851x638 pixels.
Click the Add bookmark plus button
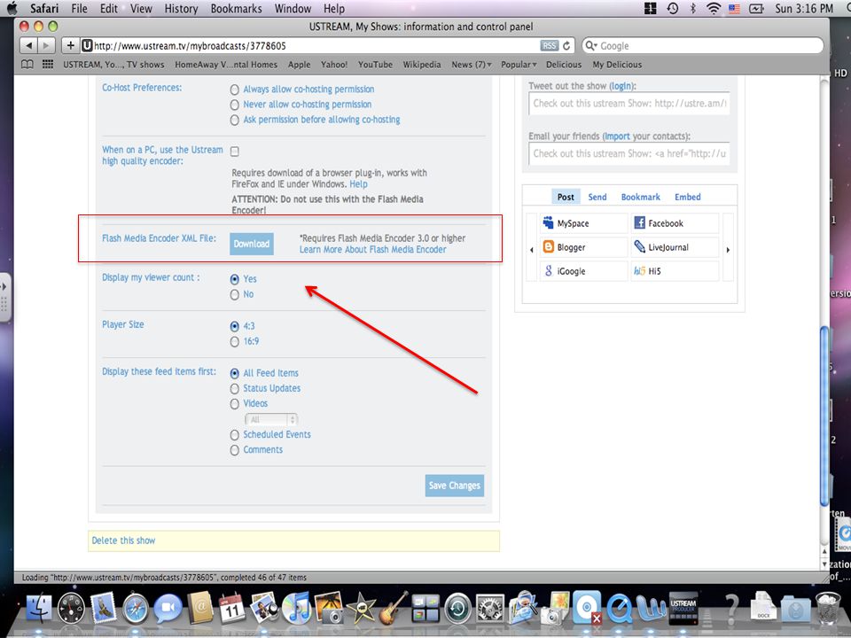coord(70,45)
